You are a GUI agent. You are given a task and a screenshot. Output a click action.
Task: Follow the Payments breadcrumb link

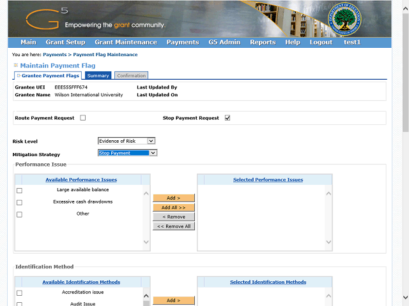[x=54, y=55]
